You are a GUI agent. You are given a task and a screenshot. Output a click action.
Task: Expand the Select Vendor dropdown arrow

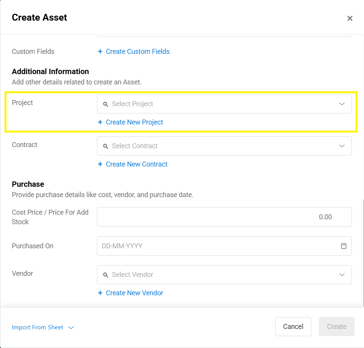(x=342, y=275)
